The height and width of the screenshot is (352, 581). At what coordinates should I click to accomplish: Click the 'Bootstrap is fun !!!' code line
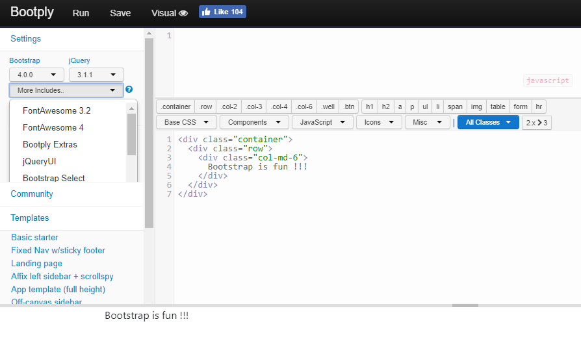click(x=257, y=166)
